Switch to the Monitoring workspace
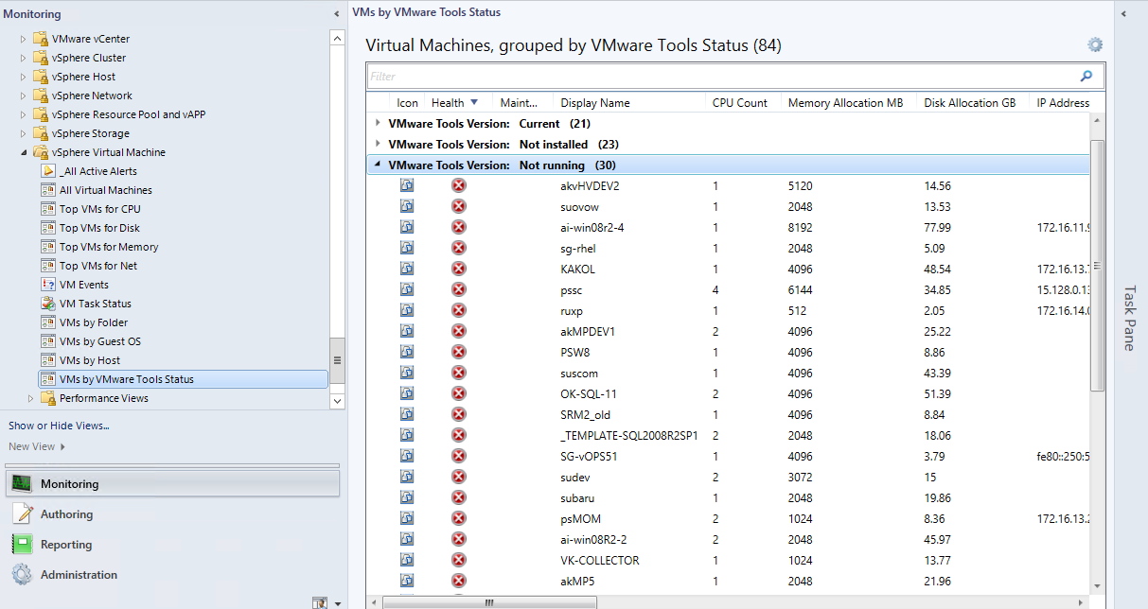 (173, 483)
